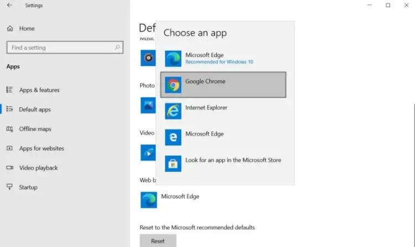Maximize the Settings window
The width and height of the screenshot is (415, 247).
(x=388, y=5)
